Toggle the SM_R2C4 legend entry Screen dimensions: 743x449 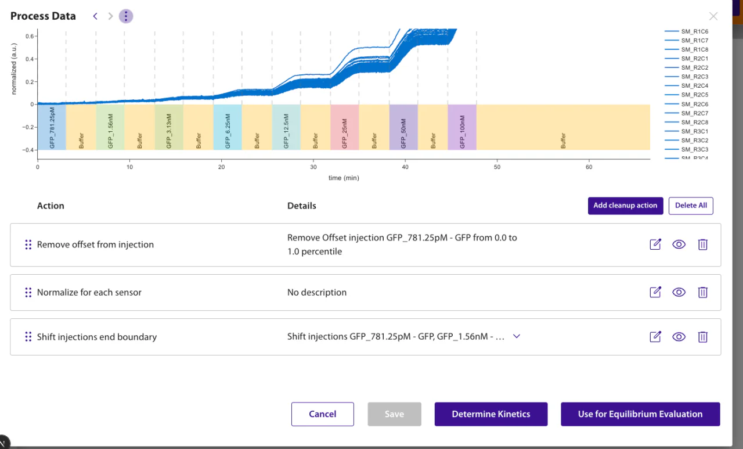687,86
